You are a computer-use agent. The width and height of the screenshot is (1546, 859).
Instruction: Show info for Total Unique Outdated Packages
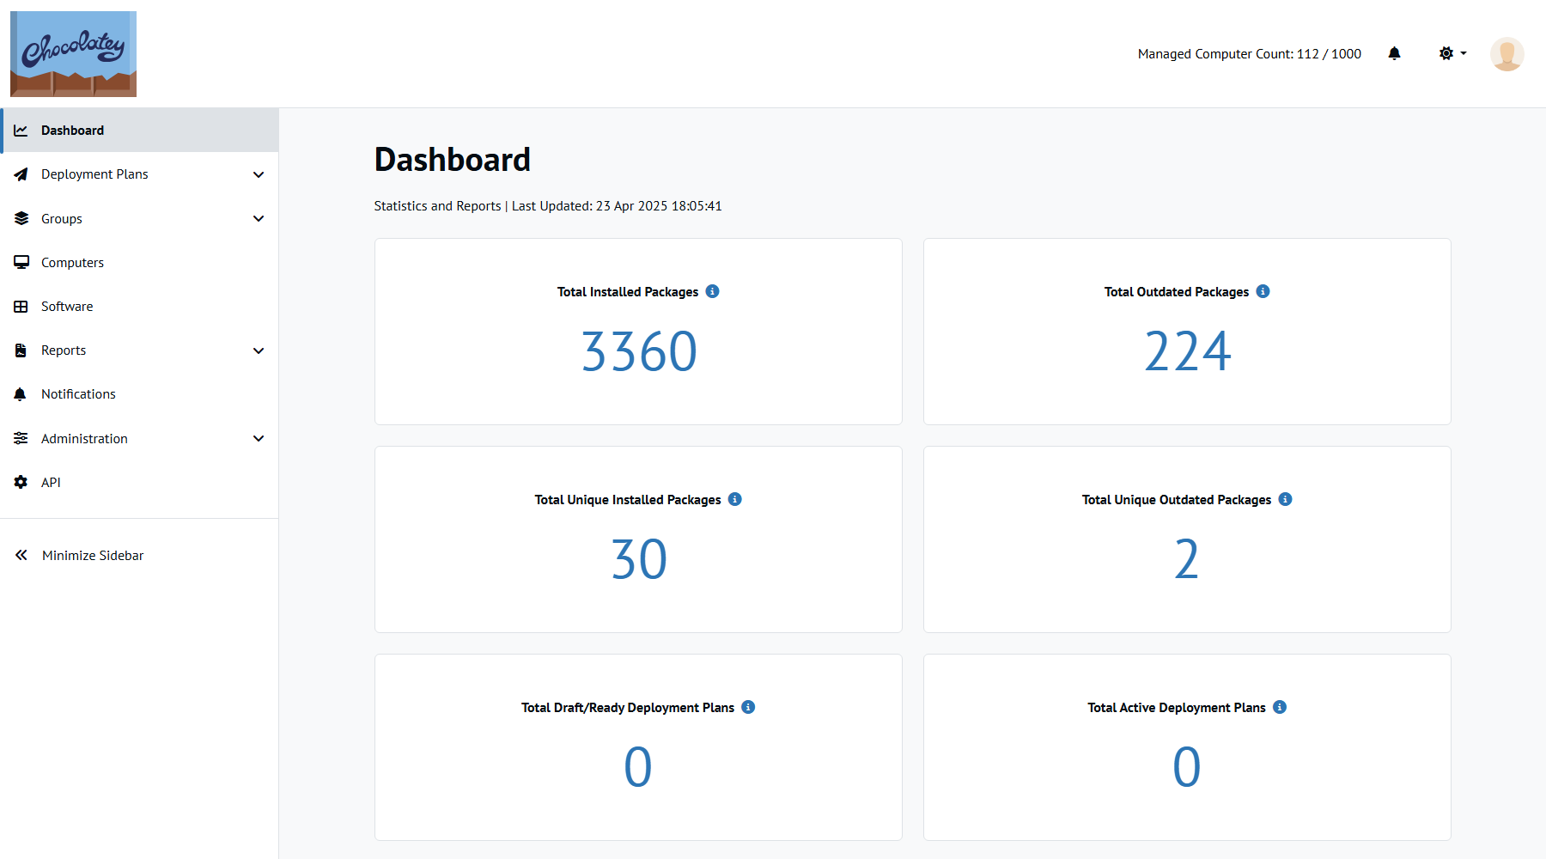tap(1285, 499)
